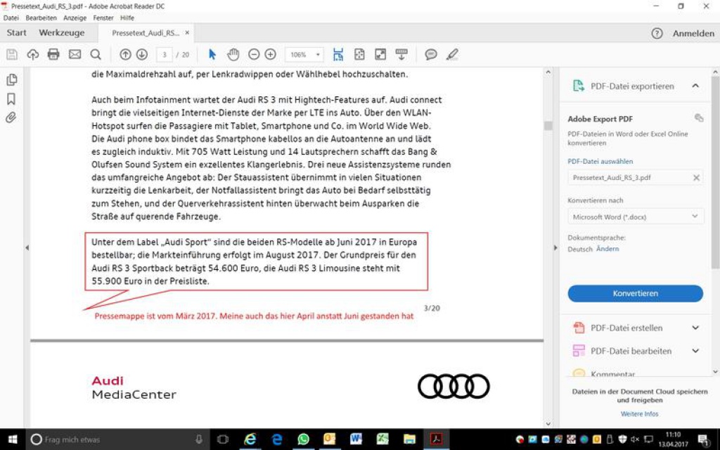Open the Bearbeiten menu
Viewport: 720px width, 450px height.
coord(41,18)
